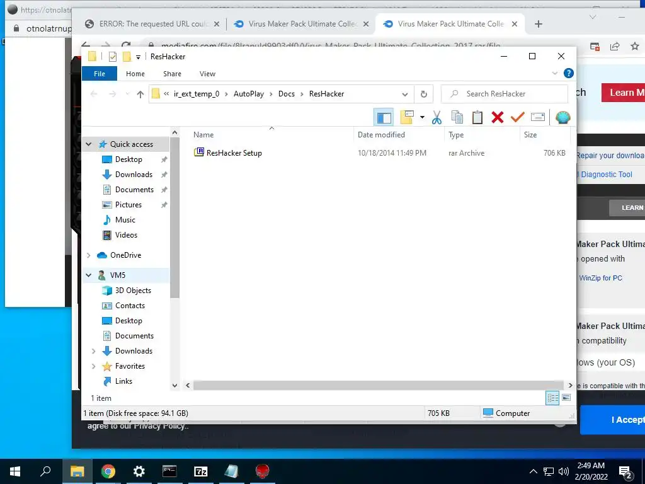Collapse the Quick access tree node
The width and height of the screenshot is (645, 484).
tap(88, 144)
